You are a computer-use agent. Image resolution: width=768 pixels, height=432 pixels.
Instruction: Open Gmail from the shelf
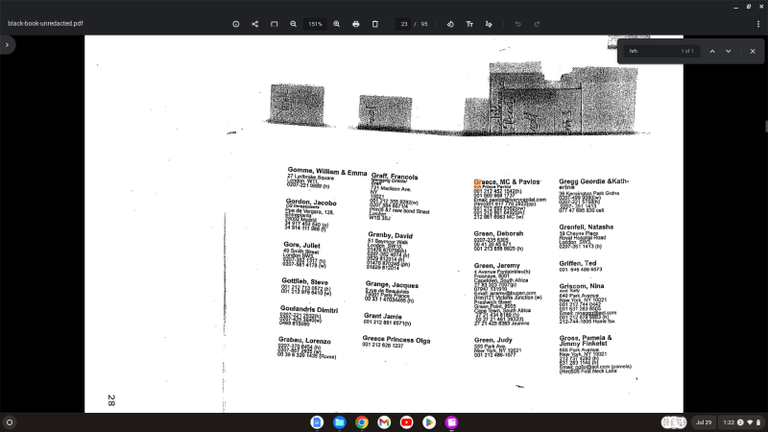[384, 422]
